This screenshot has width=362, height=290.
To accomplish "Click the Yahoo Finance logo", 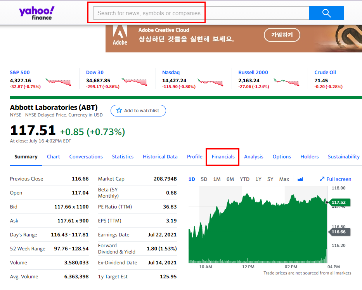I will click(37, 13).
